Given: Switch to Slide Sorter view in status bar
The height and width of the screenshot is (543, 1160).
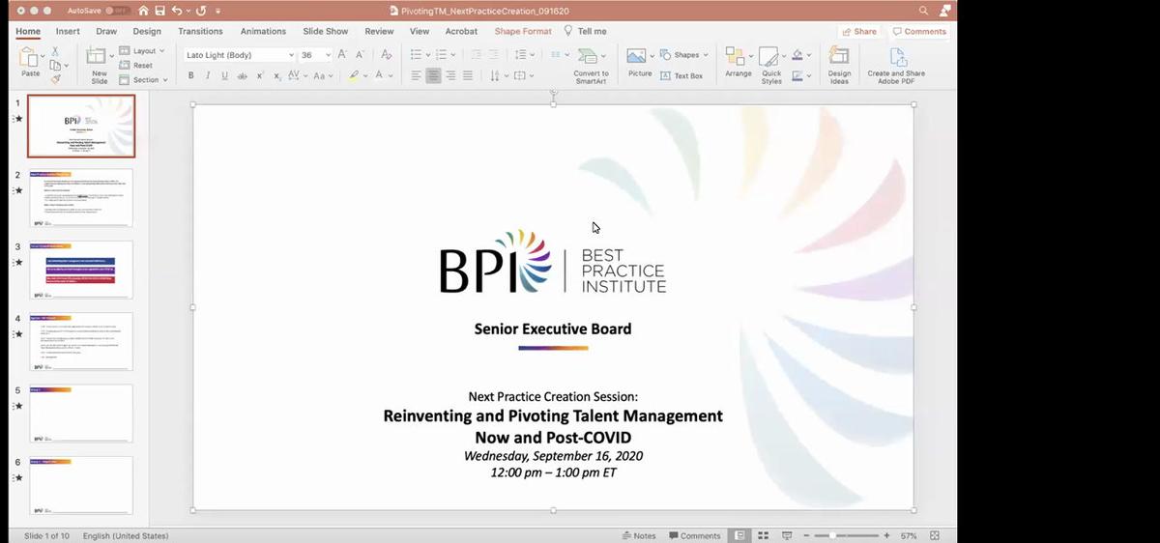Looking at the screenshot, I should pos(763,535).
